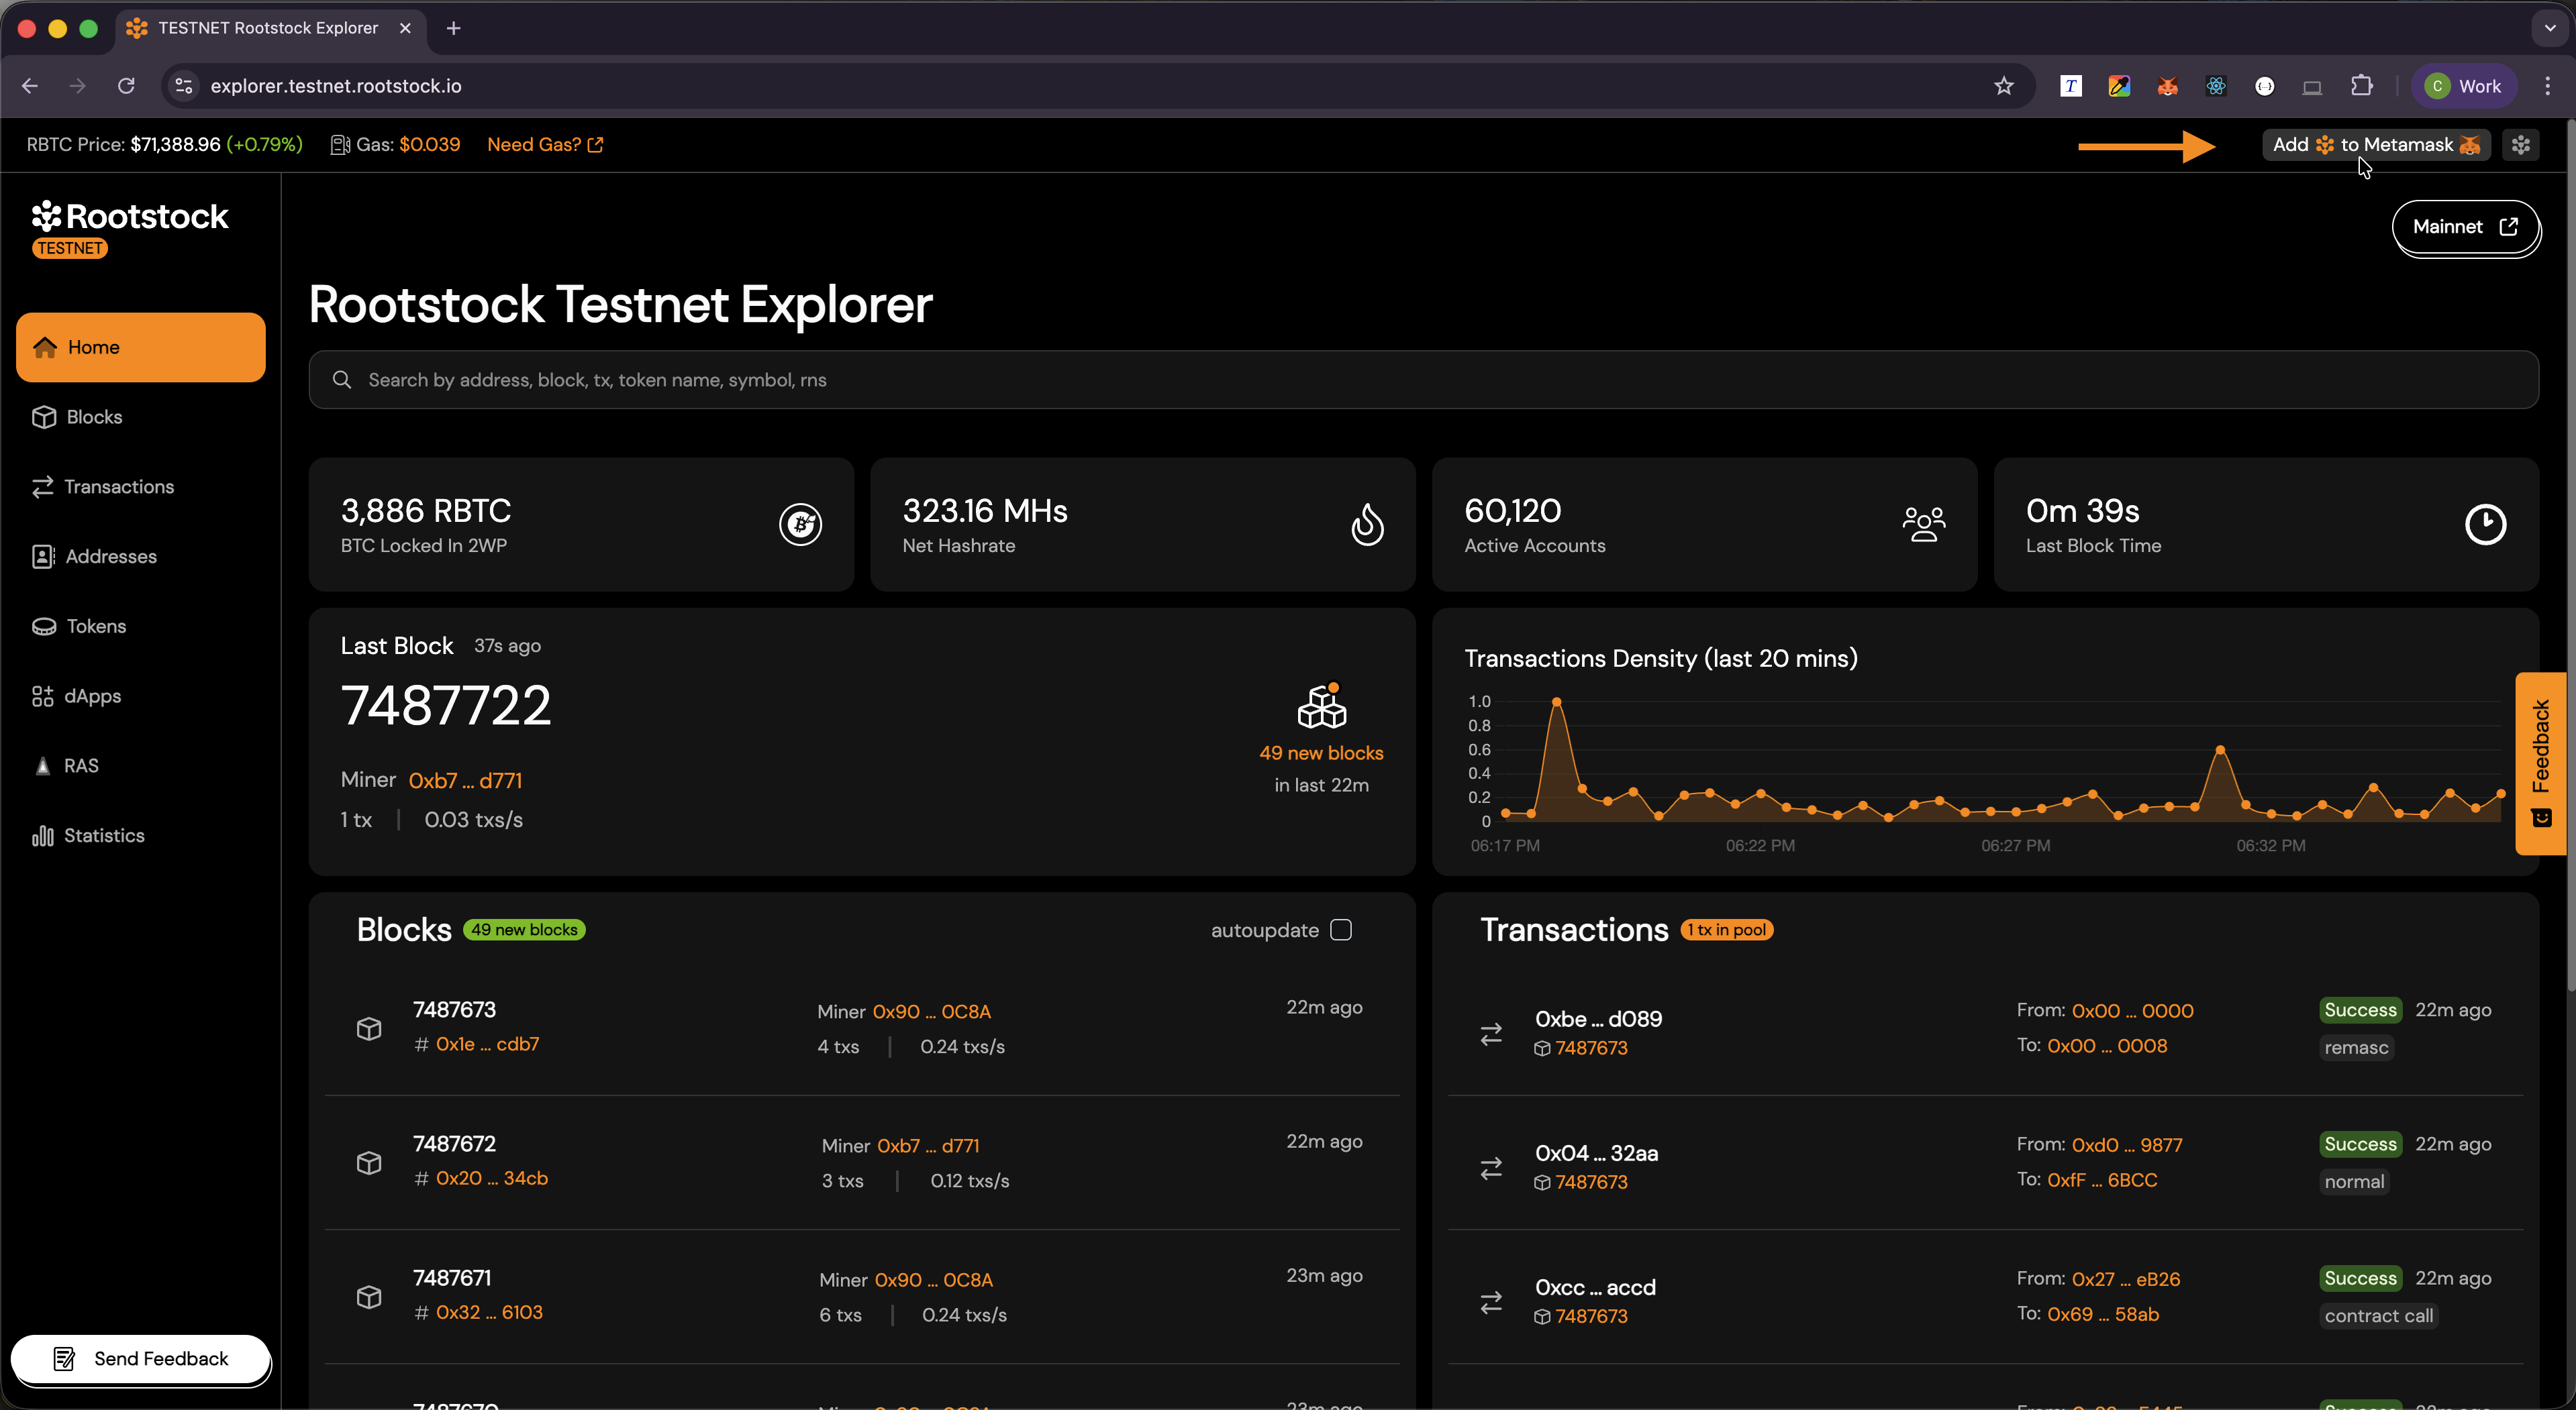Open Mainnet explorer via the external link

point(2465,227)
